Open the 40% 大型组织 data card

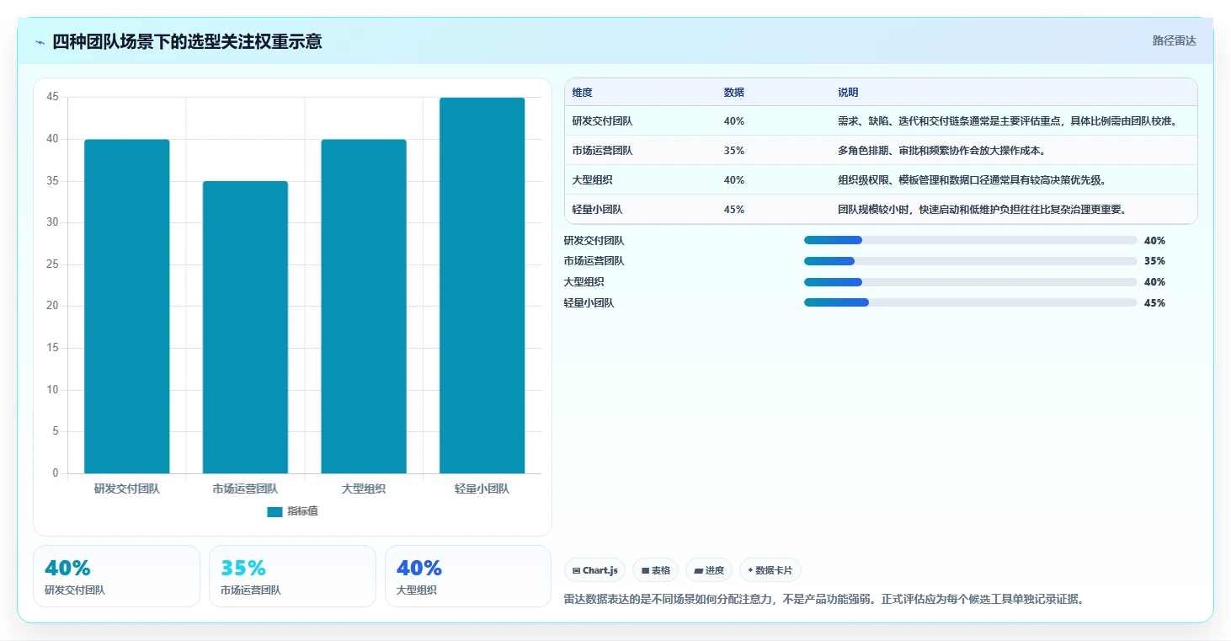click(468, 576)
